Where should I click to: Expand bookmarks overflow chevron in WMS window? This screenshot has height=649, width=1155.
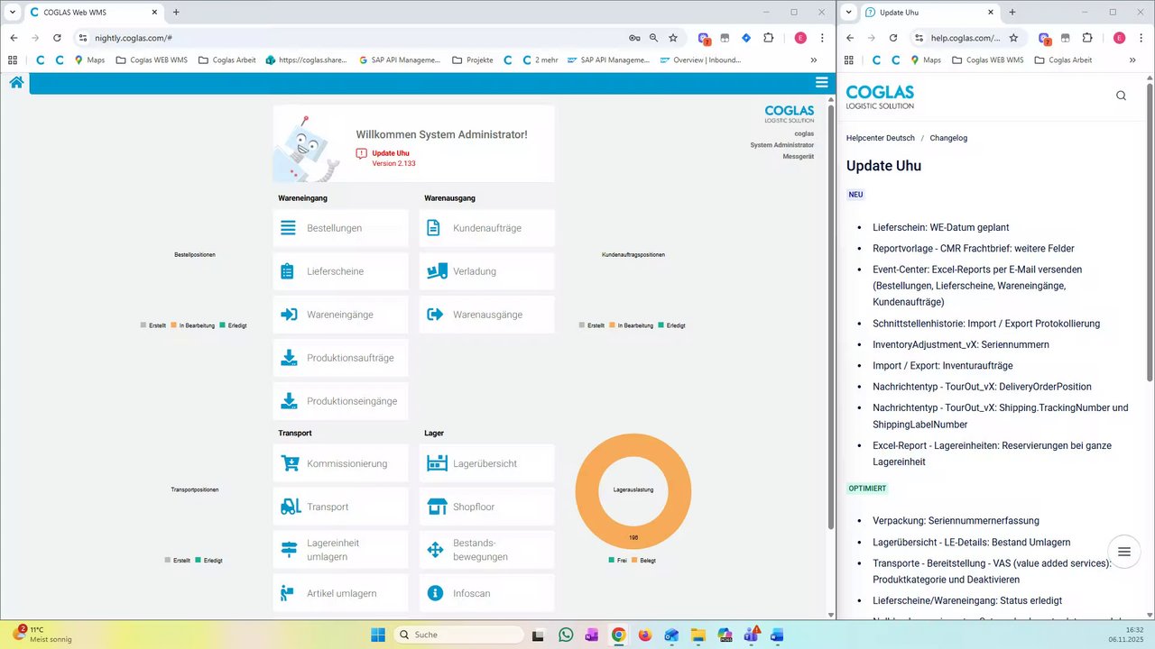click(x=814, y=60)
